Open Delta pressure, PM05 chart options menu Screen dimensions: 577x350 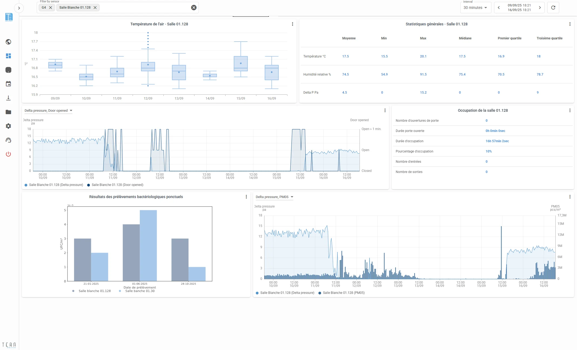click(570, 197)
